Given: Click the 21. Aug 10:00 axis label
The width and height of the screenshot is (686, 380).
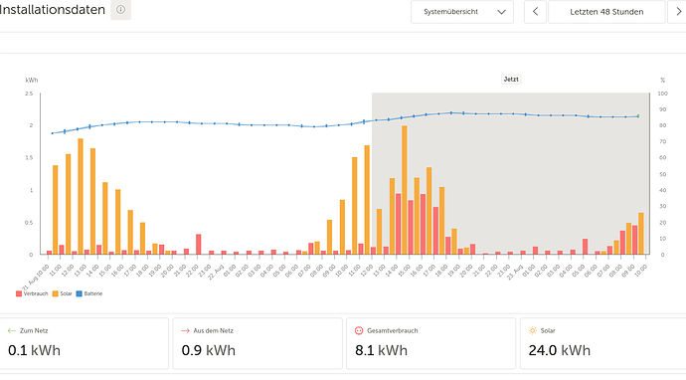Looking at the screenshot, I should point(36,278).
